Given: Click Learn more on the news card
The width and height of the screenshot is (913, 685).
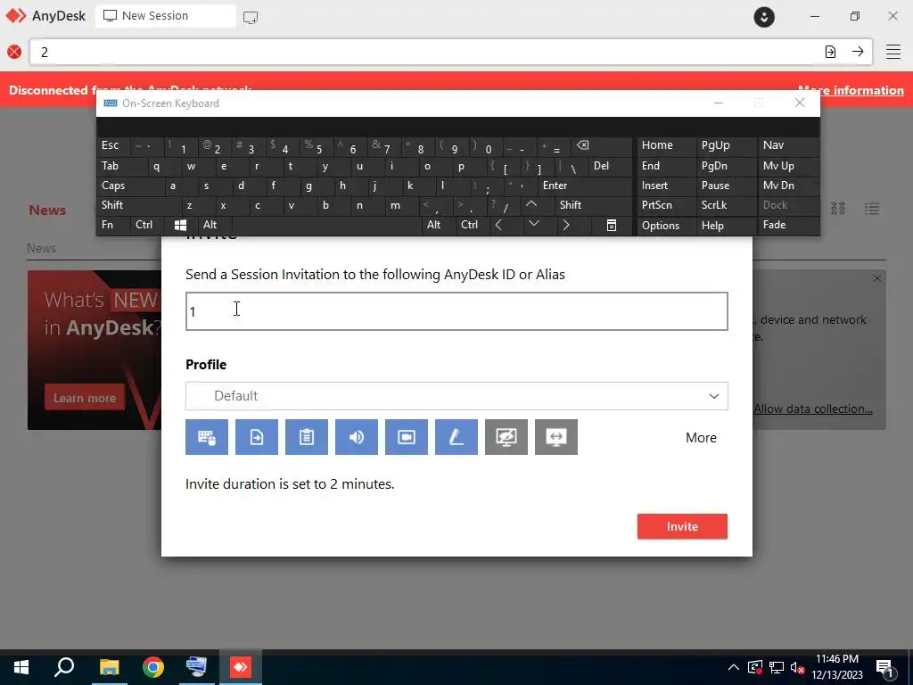Looking at the screenshot, I should [85, 398].
